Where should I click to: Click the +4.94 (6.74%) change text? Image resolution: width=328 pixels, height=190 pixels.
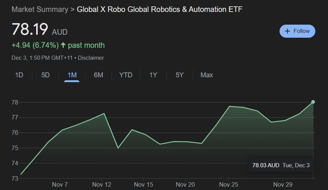[35, 45]
